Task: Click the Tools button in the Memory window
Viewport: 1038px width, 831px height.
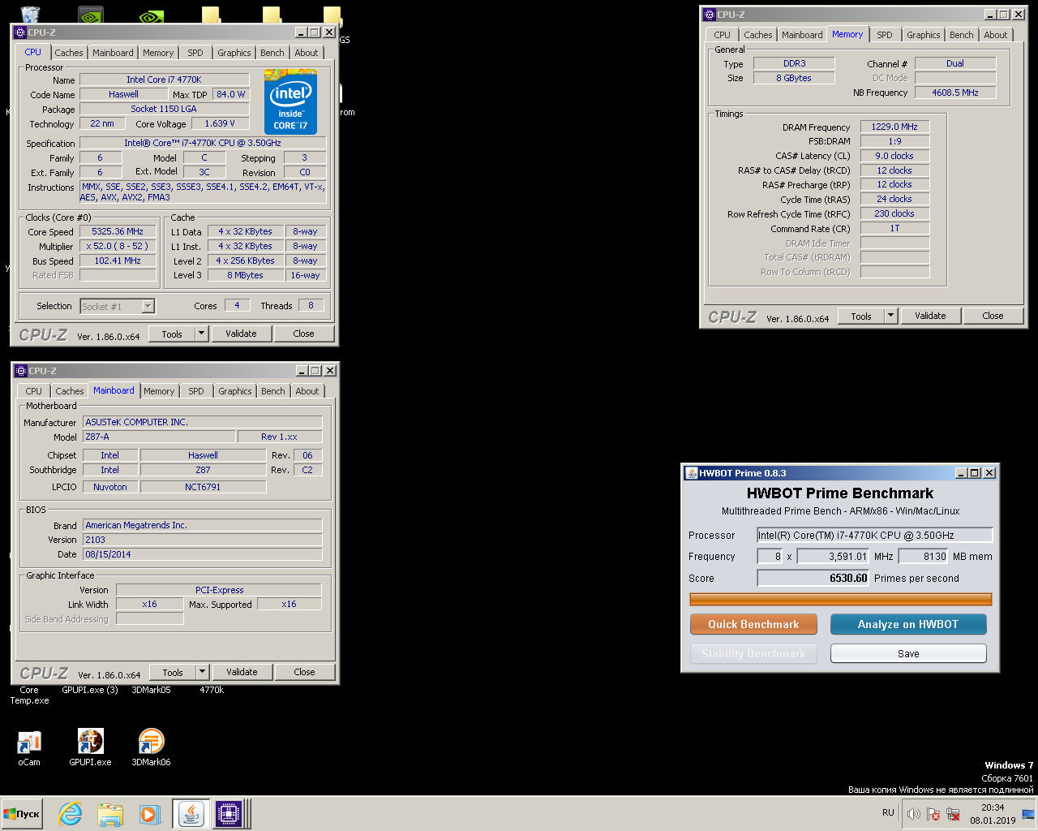Action: [861, 316]
